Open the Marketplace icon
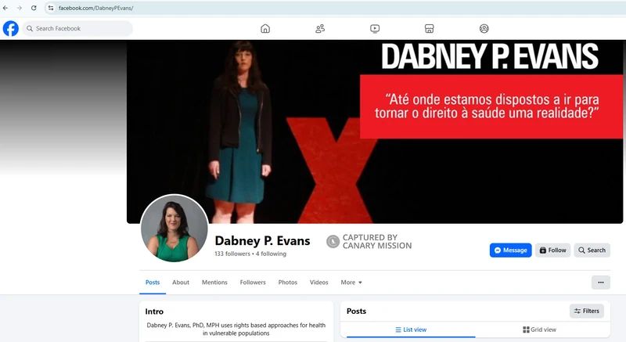Screen dimensions: 626x342 [429, 29]
